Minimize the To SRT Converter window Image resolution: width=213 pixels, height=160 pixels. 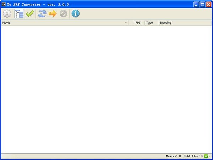tap(196, 5)
